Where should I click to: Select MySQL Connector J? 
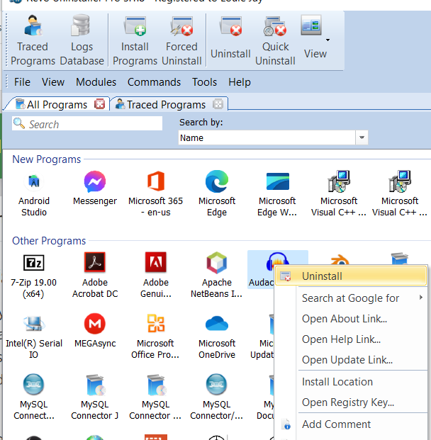(95, 397)
